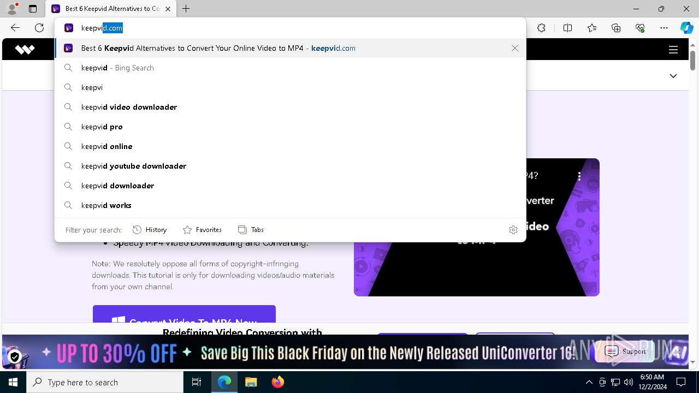
Task: Filter search by History
Action: pyautogui.click(x=150, y=230)
